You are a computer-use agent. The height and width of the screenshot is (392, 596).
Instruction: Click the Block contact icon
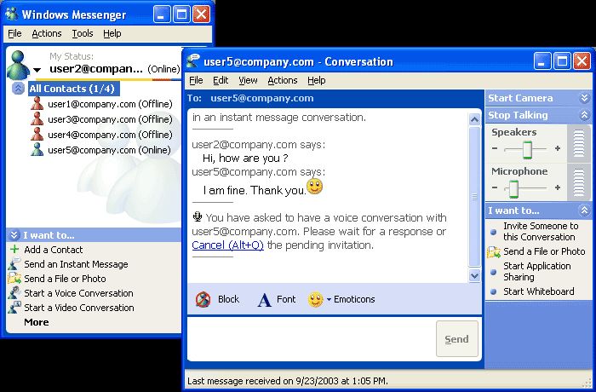203,299
